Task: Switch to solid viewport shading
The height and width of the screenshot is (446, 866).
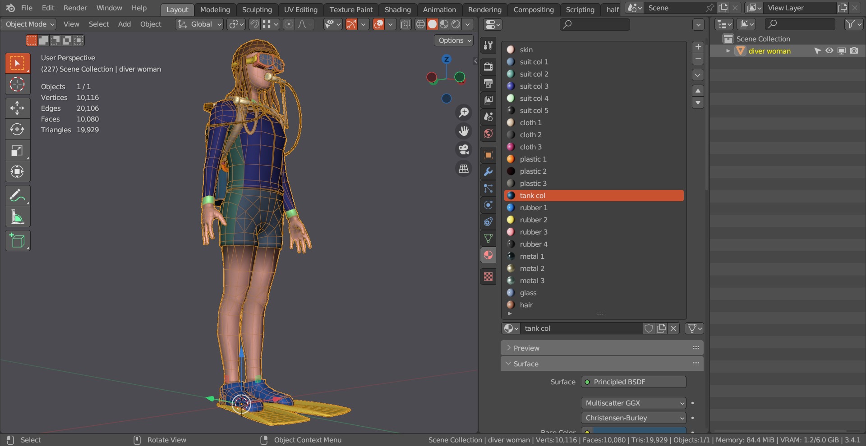Action: click(432, 24)
